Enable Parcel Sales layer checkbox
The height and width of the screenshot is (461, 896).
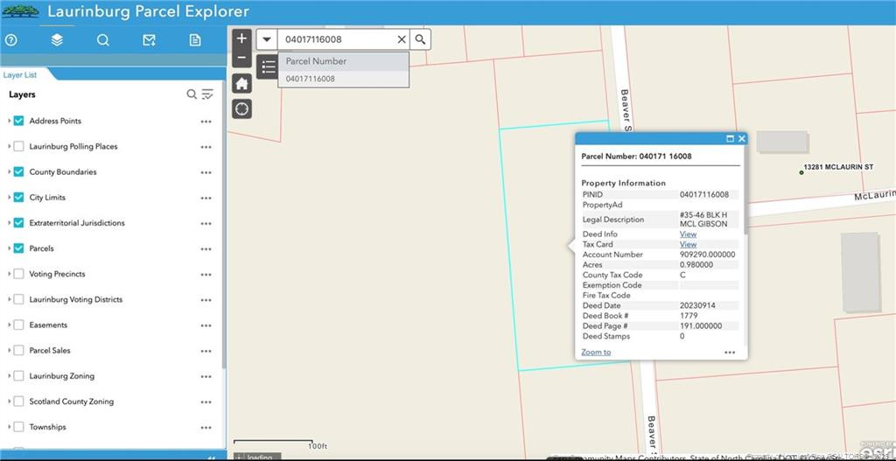[19, 350]
